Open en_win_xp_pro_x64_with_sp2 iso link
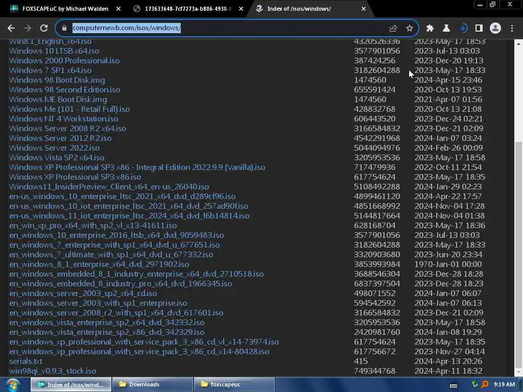The height and width of the screenshot is (392, 523). click(93, 225)
